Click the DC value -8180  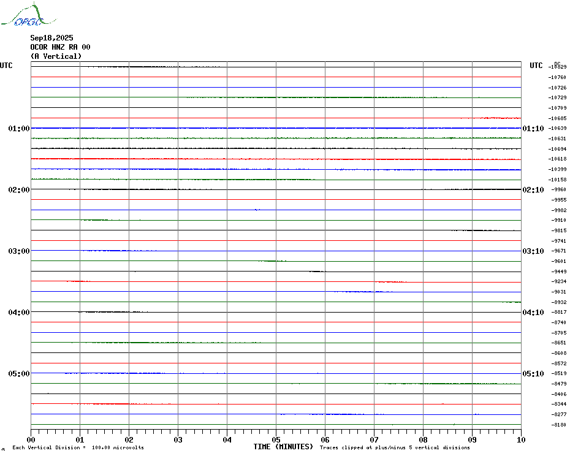(559, 425)
